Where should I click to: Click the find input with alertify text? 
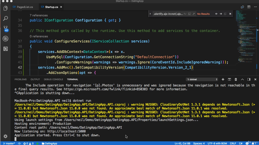[x=168, y=14]
